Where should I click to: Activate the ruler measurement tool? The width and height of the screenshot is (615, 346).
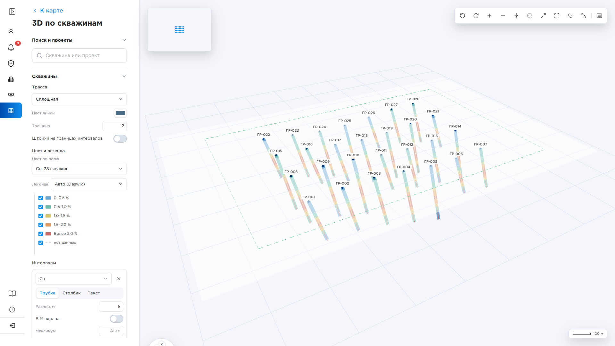tap(584, 16)
